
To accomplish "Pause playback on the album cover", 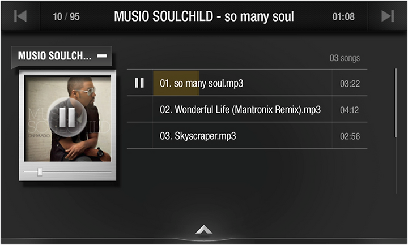I will tap(67, 117).
